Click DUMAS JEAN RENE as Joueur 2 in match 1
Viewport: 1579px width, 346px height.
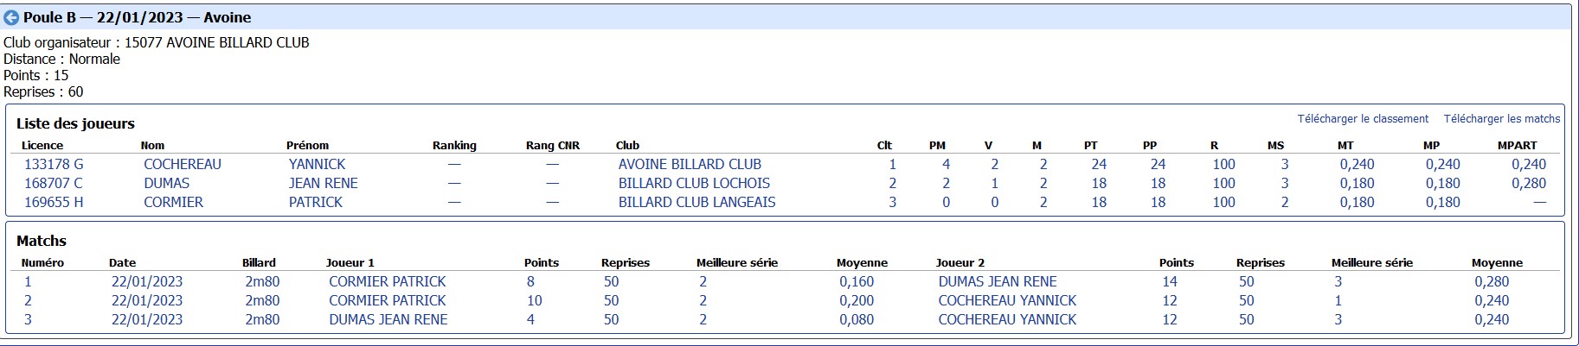pos(998,281)
